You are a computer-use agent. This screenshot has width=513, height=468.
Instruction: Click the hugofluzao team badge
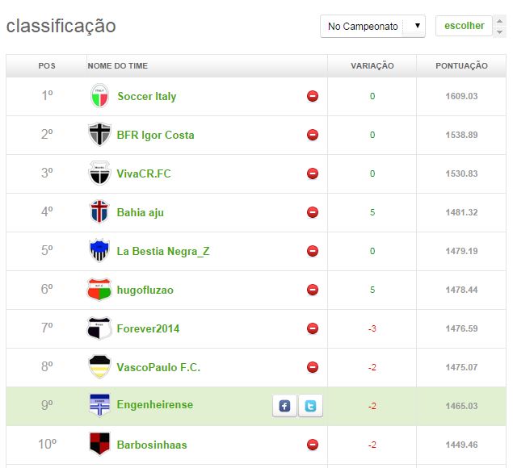[99, 290]
